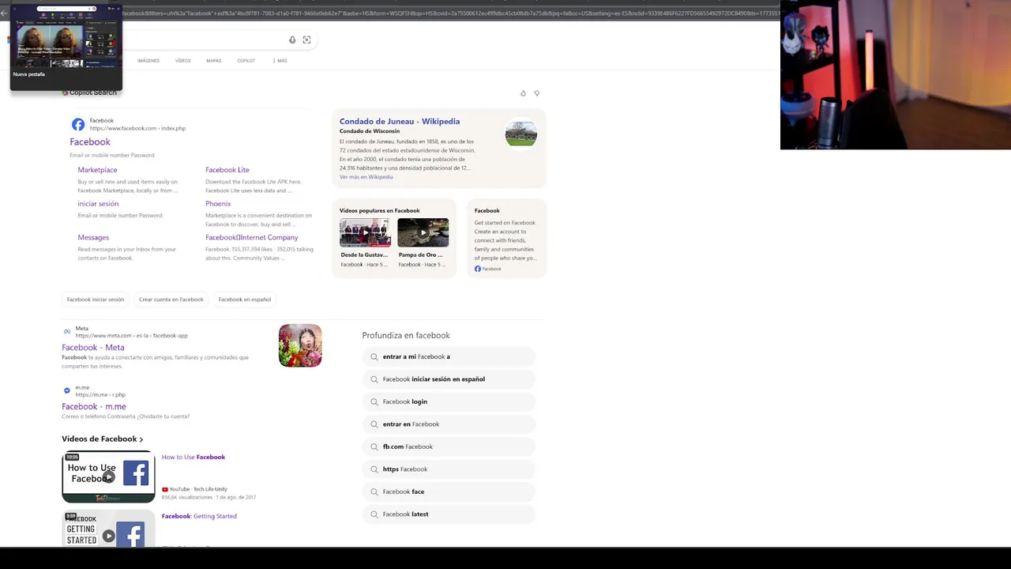Click the search icon beside 'Facebook login'
Screen dimensions: 1011x569
(x=374, y=401)
